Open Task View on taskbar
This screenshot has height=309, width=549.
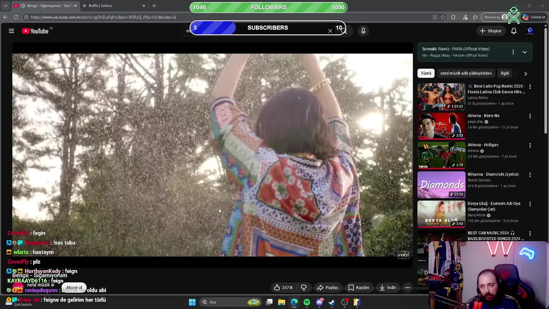(x=269, y=302)
